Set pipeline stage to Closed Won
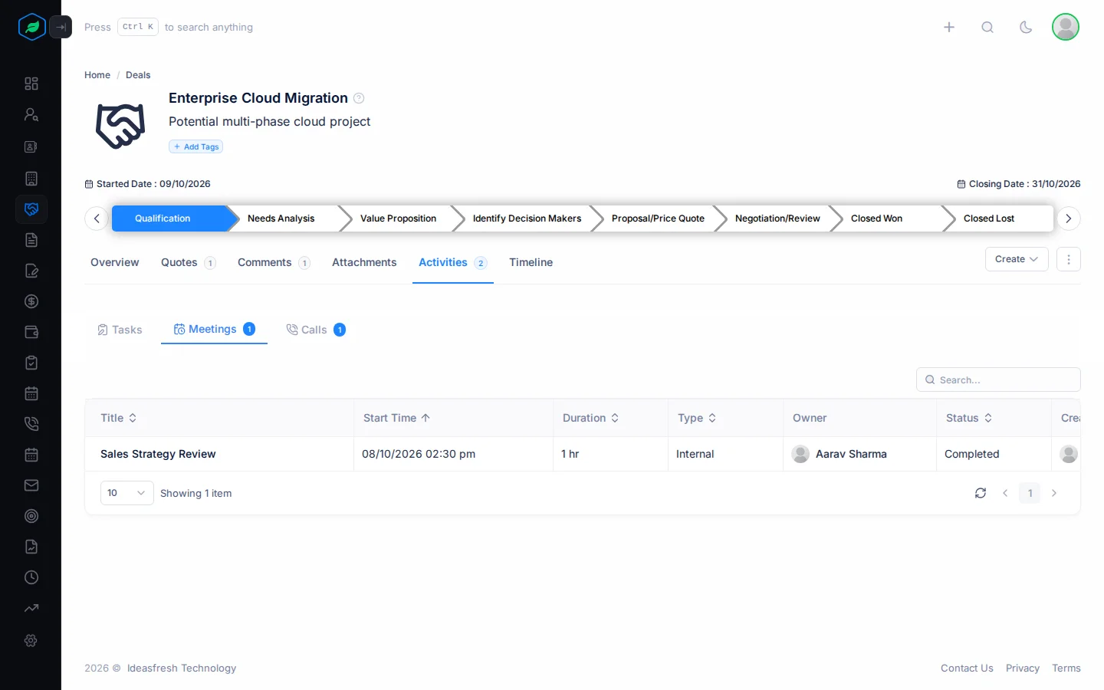The height and width of the screenshot is (690, 1104). [876, 219]
